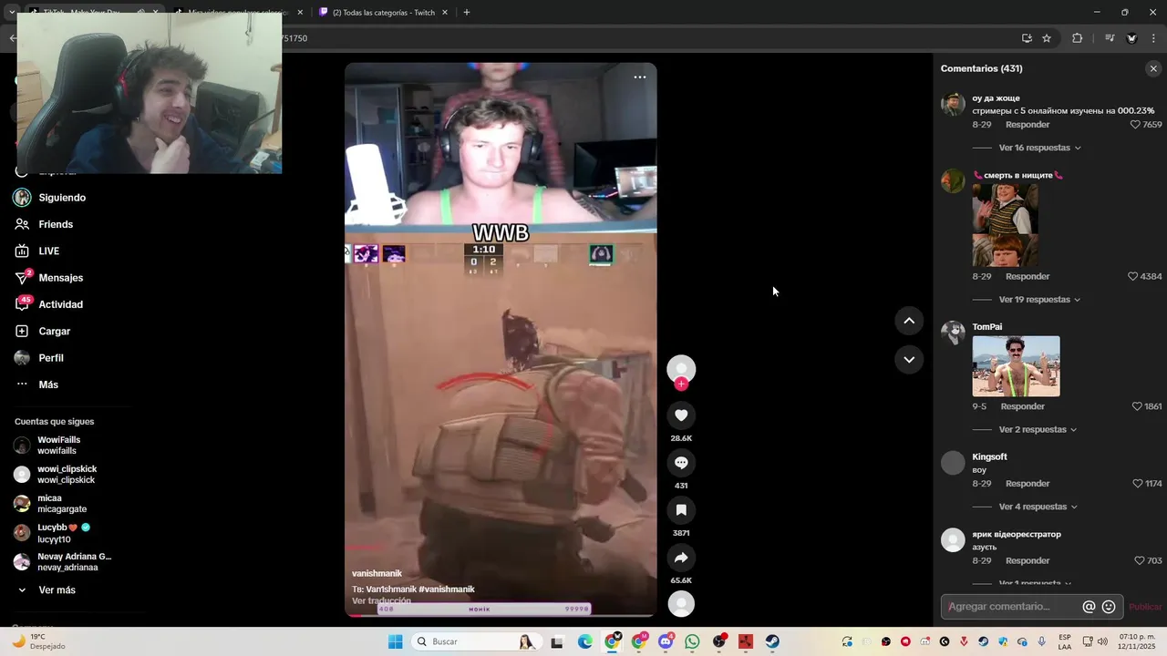
Task: Reply to TomPai's comment
Action: (1023, 406)
